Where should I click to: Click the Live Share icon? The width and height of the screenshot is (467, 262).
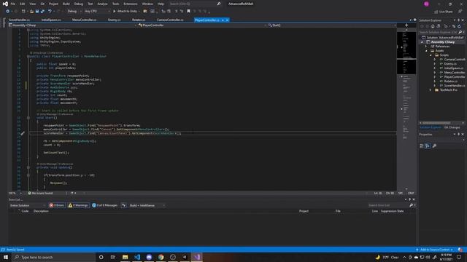436,12
